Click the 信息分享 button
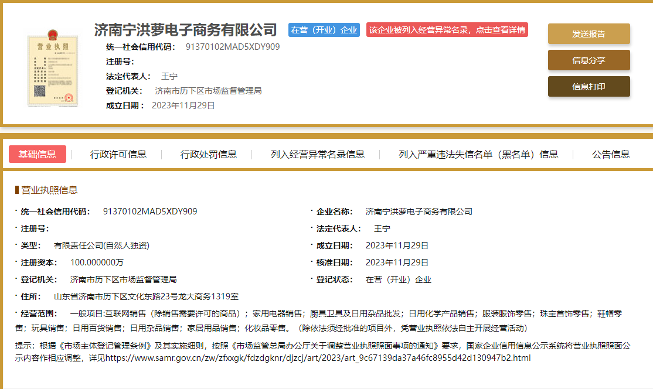 pos(589,60)
